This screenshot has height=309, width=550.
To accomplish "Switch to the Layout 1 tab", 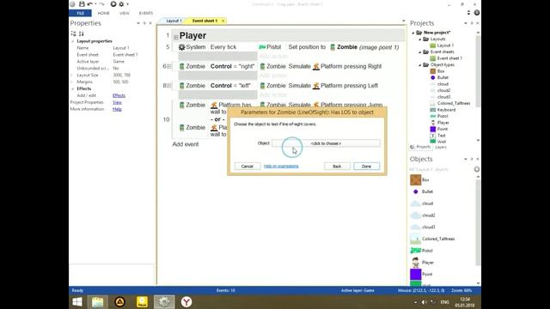I will coord(174,21).
